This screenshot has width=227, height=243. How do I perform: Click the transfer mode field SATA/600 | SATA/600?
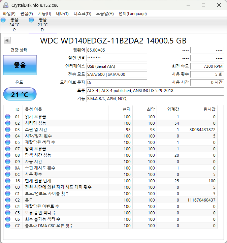tap(117, 74)
